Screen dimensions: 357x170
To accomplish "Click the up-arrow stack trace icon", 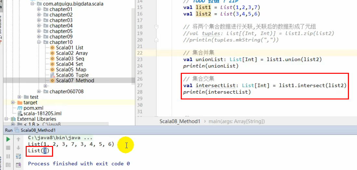I will click(19, 139).
